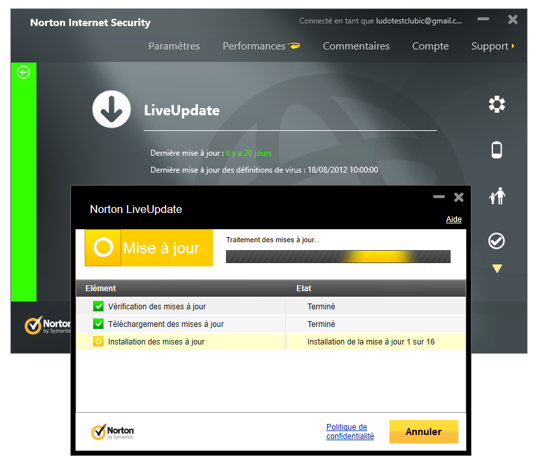The width and height of the screenshot is (534, 465).
Task: Open the gear settings icon in the sidebar
Action: tap(497, 104)
